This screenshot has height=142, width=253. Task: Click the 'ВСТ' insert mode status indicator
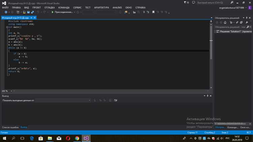pos(249,133)
